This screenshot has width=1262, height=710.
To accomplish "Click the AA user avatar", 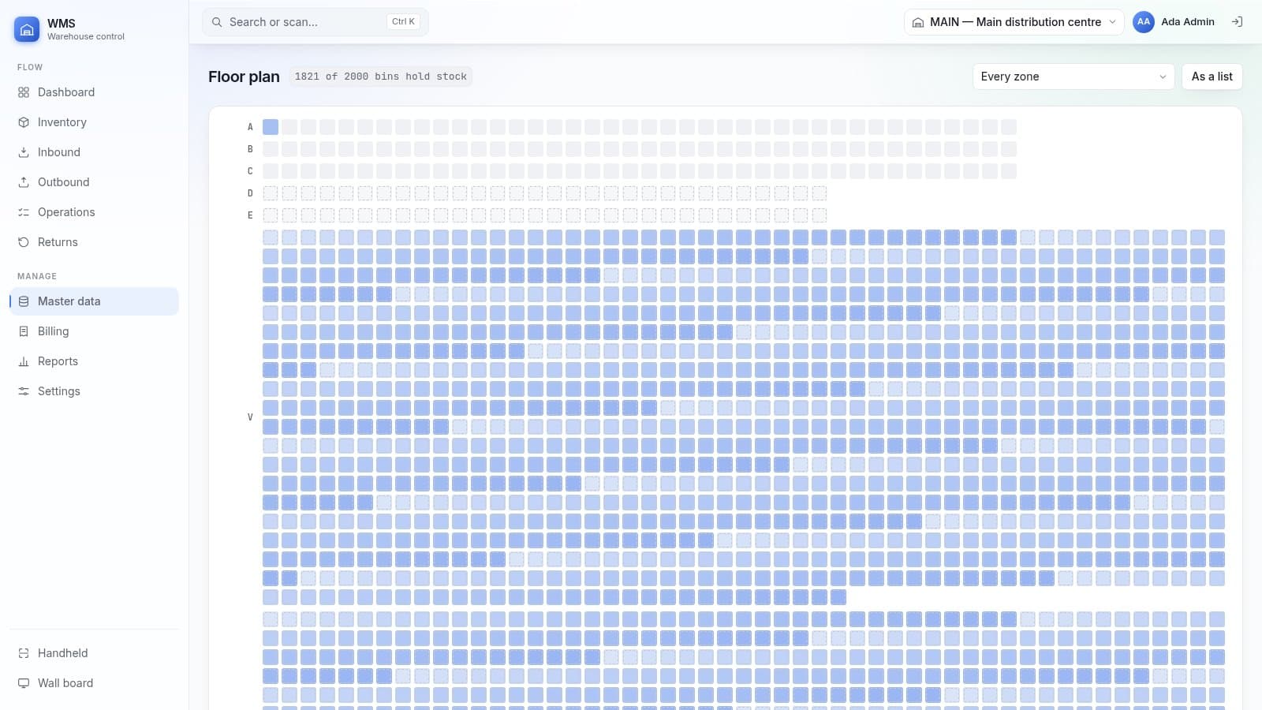I will point(1144,22).
